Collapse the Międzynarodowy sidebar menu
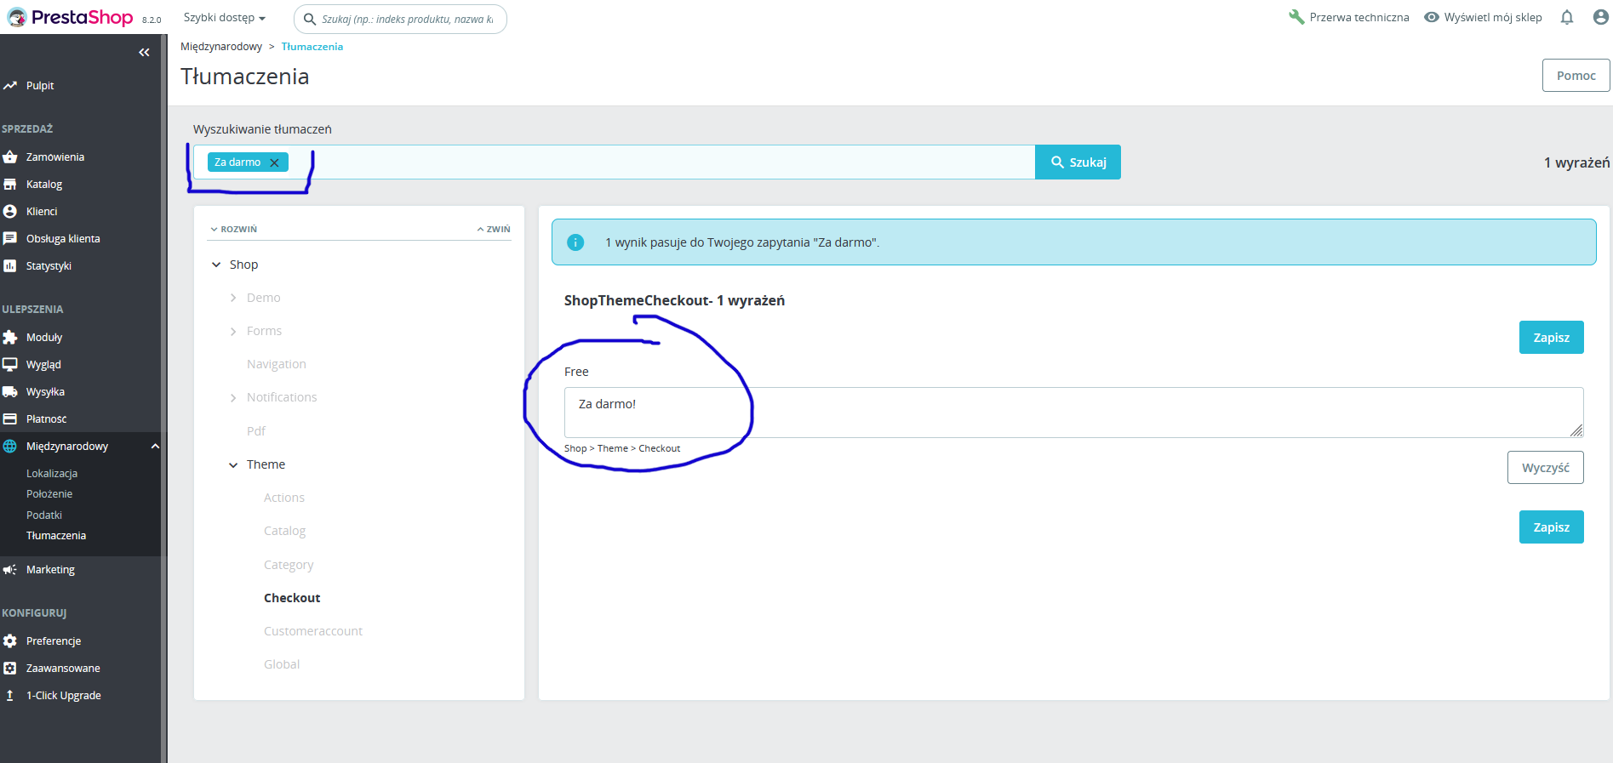The height and width of the screenshot is (763, 1613). [155, 447]
